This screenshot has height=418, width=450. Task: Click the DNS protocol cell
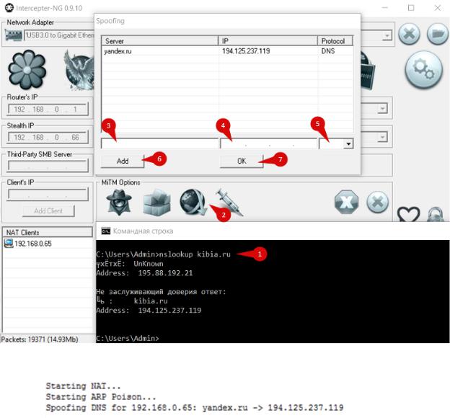328,51
